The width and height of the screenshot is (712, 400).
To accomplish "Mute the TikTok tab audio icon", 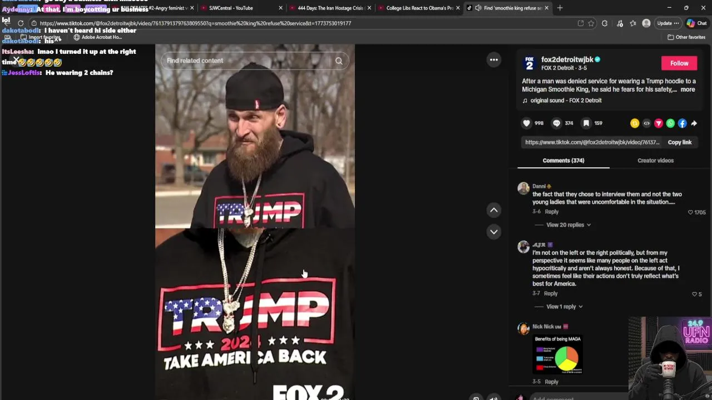I will click(x=478, y=8).
